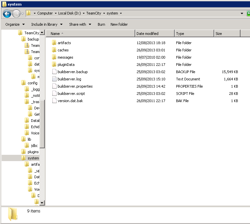This screenshot has height=224, width=250.
Task: Click the artifacts folder name
Action: click(64, 43)
